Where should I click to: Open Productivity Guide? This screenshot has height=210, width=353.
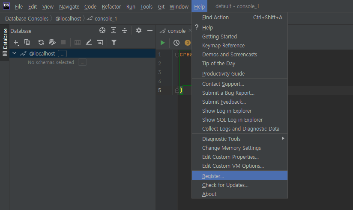click(239, 73)
